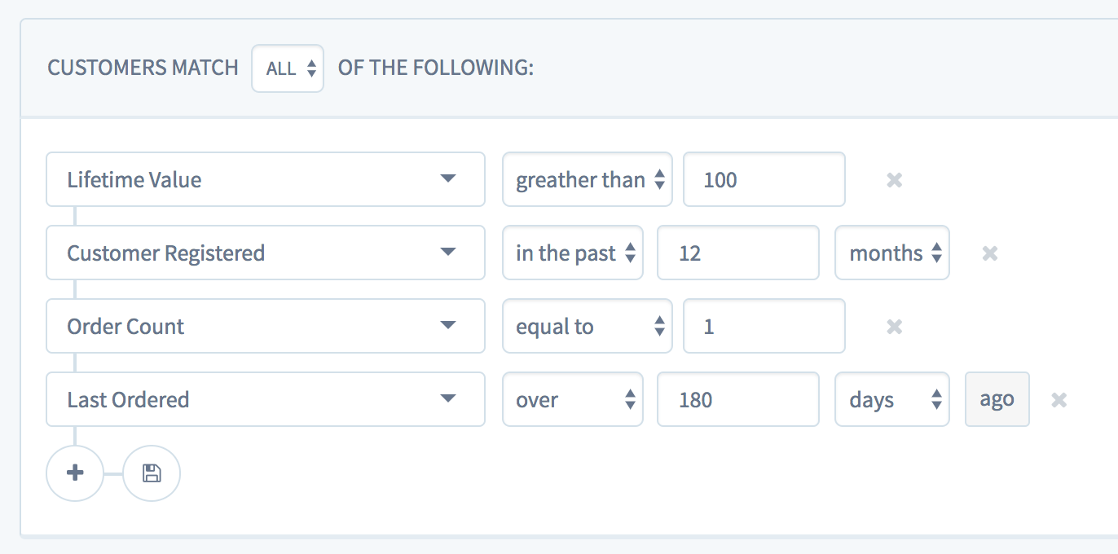Expand the Last Ordered field dropdown

pyautogui.click(x=265, y=399)
